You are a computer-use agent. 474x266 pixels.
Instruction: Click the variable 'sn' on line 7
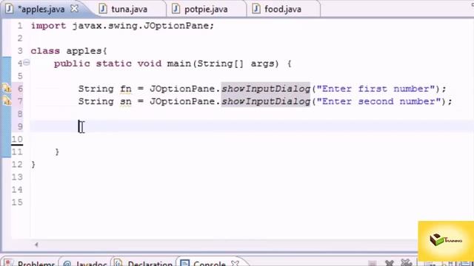(126, 101)
